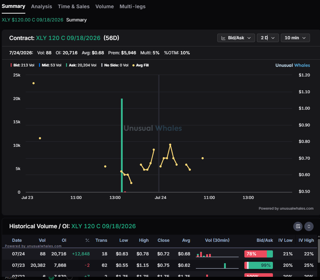Click the column settings icon in Historical Volume

point(298,226)
